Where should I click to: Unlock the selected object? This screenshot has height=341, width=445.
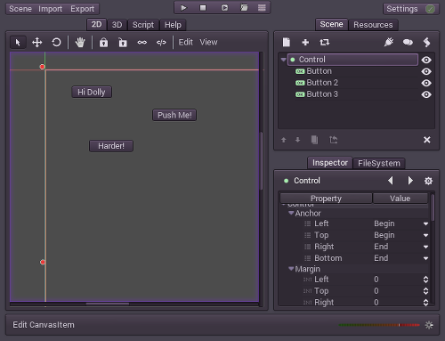[x=123, y=43]
